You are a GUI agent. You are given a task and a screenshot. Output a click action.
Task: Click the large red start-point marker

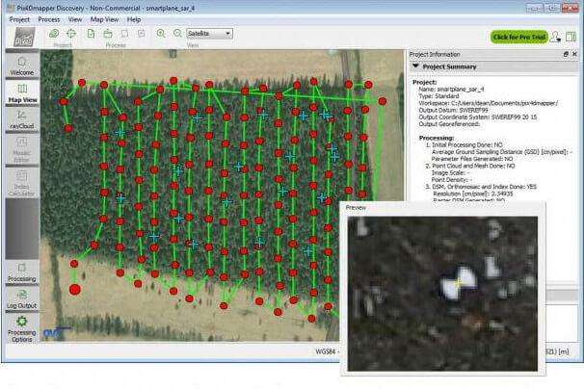tap(75, 289)
